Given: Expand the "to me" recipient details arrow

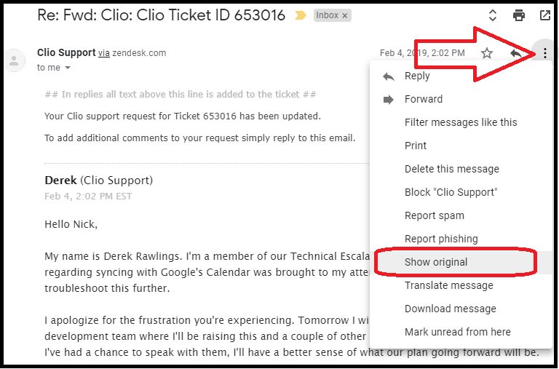Looking at the screenshot, I should pos(68,68).
